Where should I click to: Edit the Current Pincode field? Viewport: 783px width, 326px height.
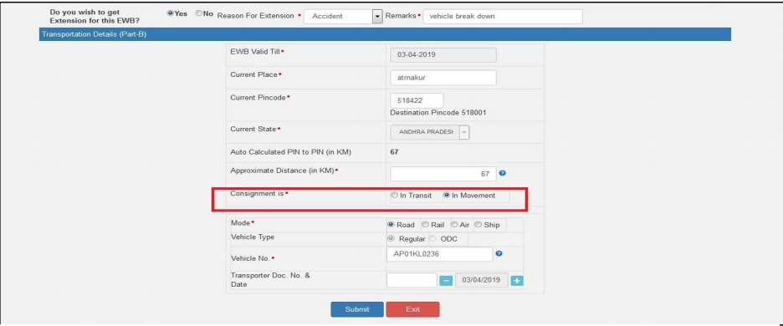pyautogui.click(x=417, y=99)
